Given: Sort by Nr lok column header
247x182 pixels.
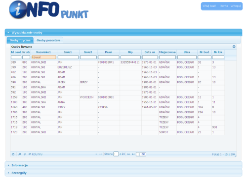Looking at the screenshot, I should 218,52.
